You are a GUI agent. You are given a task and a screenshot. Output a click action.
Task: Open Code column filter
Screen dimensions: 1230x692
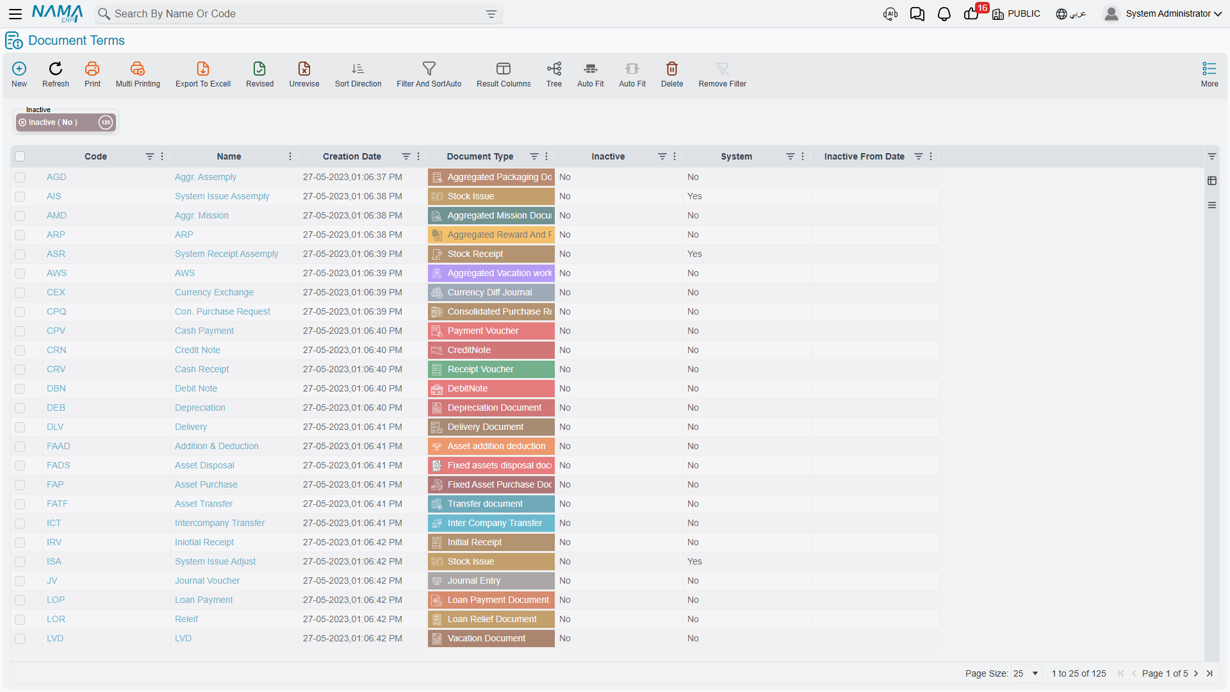tap(150, 156)
